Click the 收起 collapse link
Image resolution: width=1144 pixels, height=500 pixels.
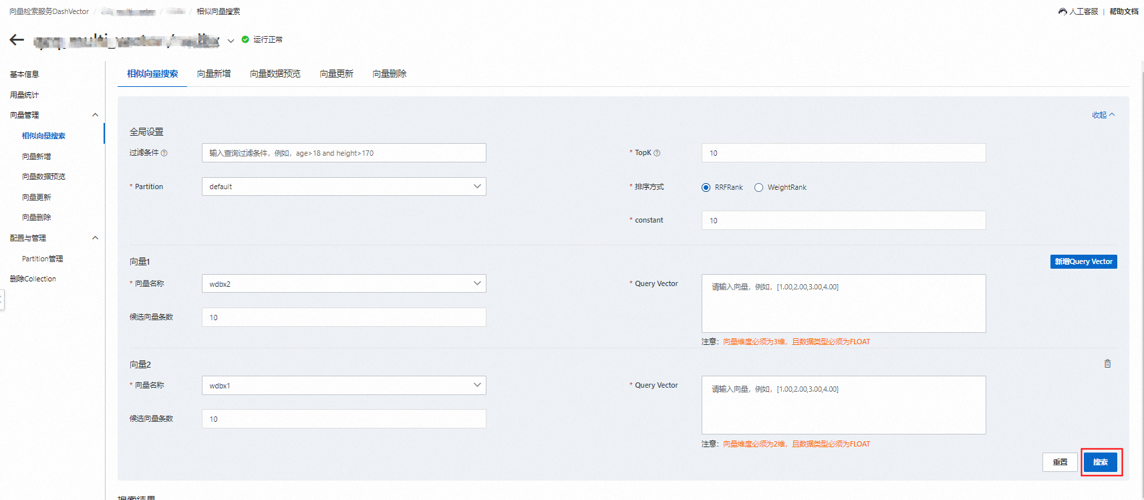[1103, 115]
